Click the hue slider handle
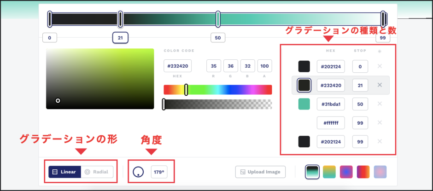 coord(186,90)
